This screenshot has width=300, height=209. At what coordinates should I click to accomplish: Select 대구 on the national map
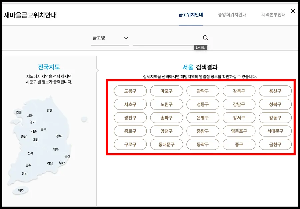tap(56, 150)
